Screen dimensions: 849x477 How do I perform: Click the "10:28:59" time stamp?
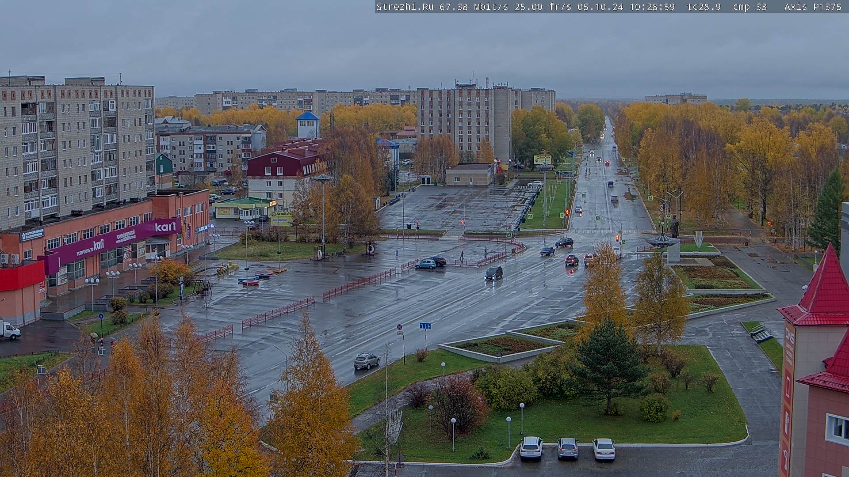pyautogui.click(x=653, y=7)
